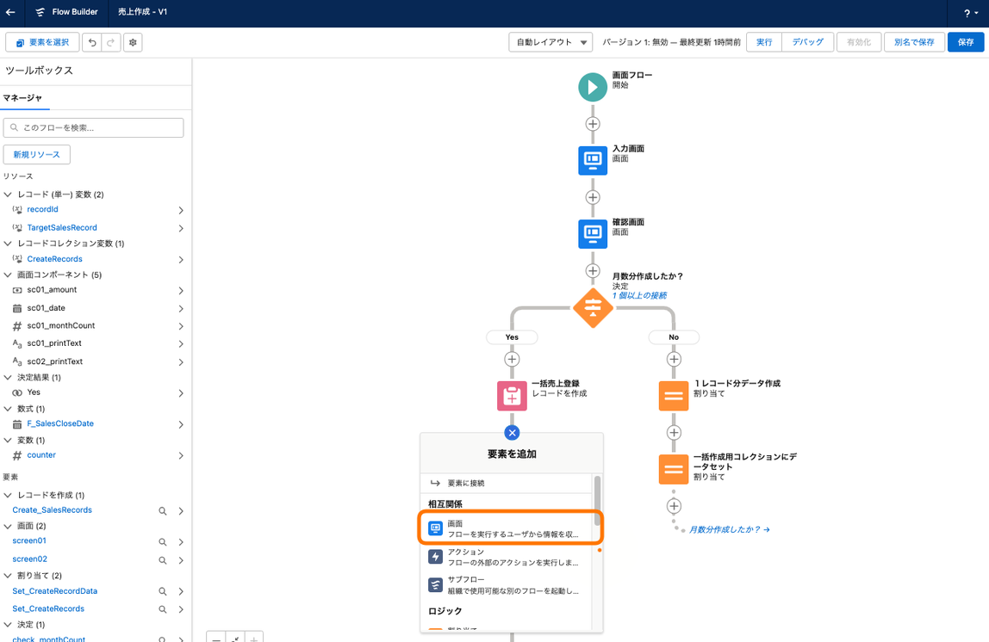989x642 pixels.
Task: Collapse レコードコレクション変数 section
Action: (9, 244)
